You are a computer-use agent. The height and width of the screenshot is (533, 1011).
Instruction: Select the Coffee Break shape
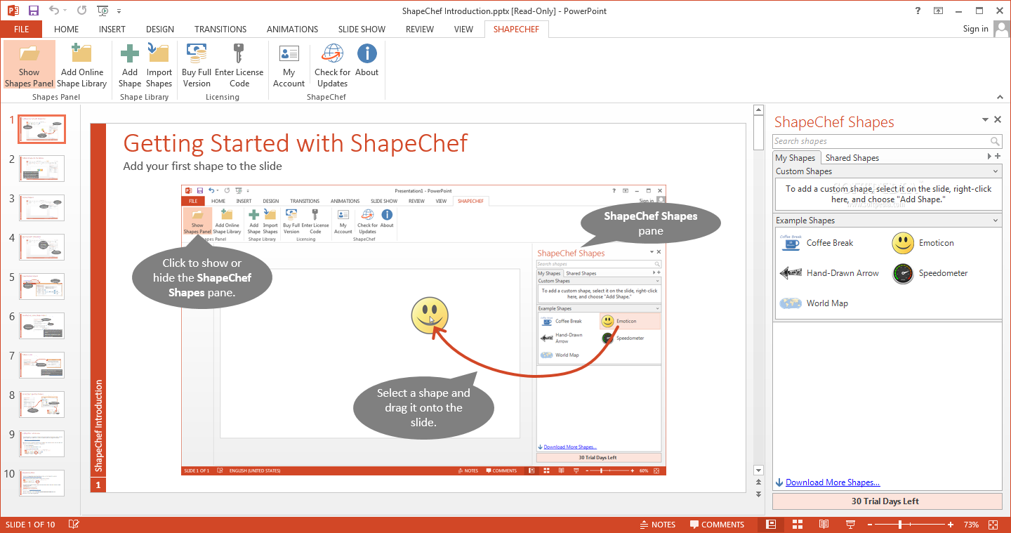point(817,243)
